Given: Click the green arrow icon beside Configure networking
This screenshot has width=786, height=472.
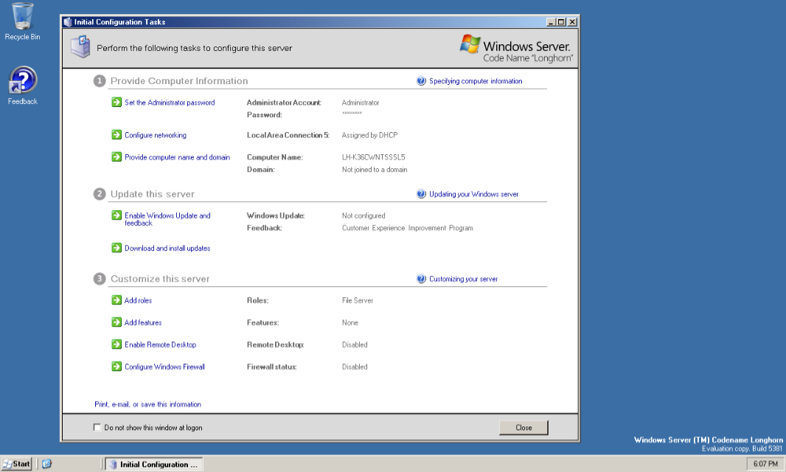Looking at the screenshot, I should [116, 135].
